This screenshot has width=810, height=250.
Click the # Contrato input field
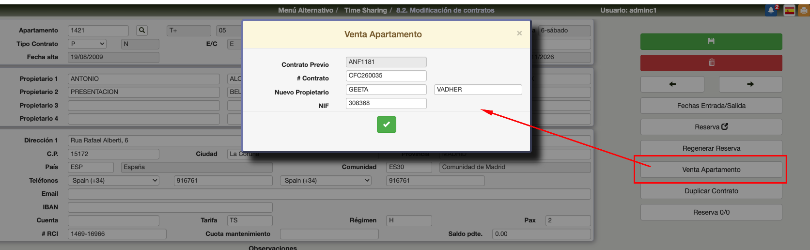coord(386,76)
